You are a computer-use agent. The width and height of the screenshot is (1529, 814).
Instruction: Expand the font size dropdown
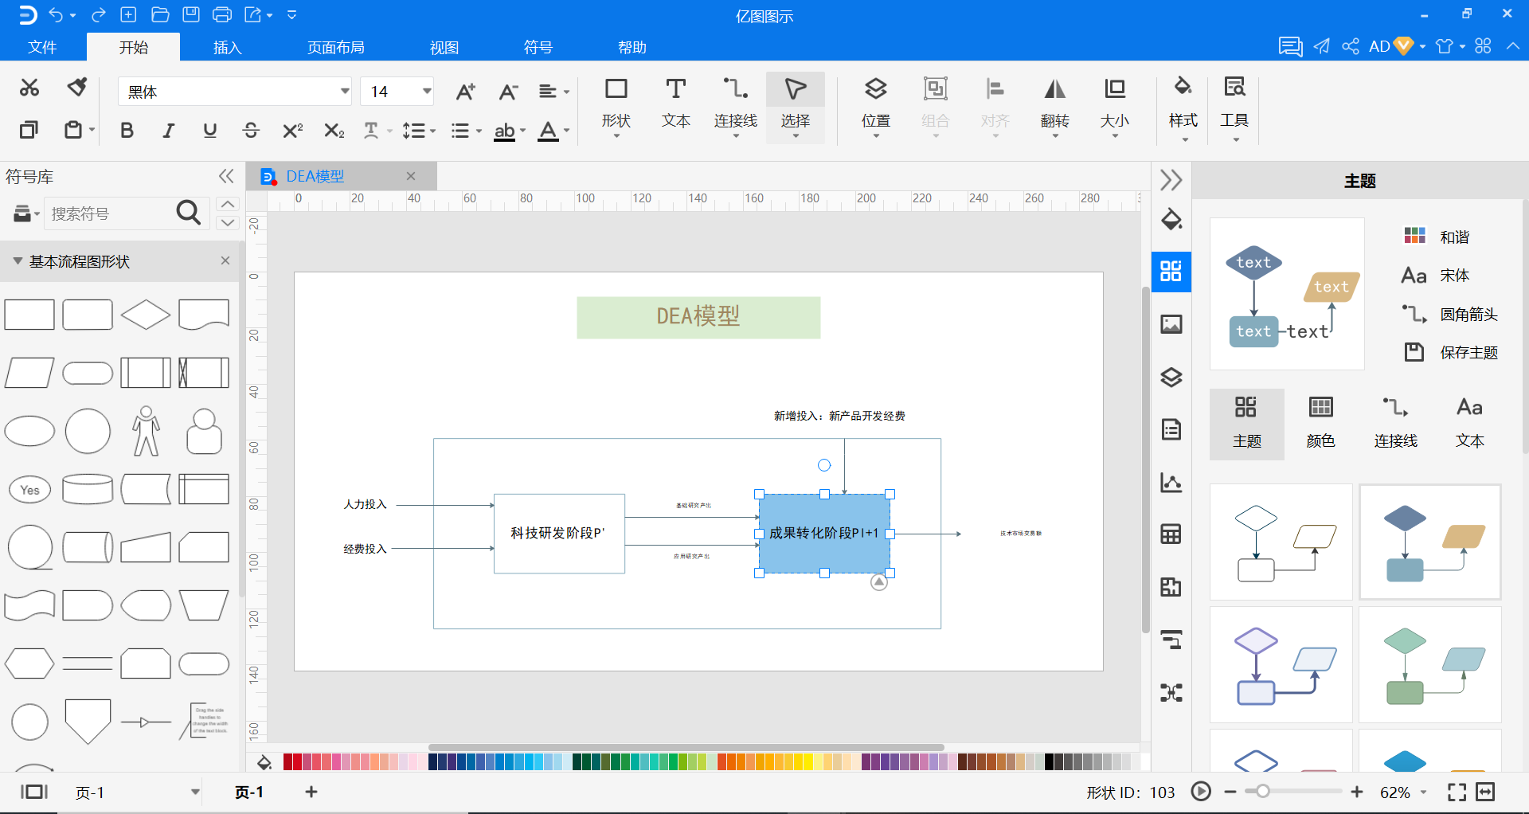pyautogui.click(x=427, y=92)
